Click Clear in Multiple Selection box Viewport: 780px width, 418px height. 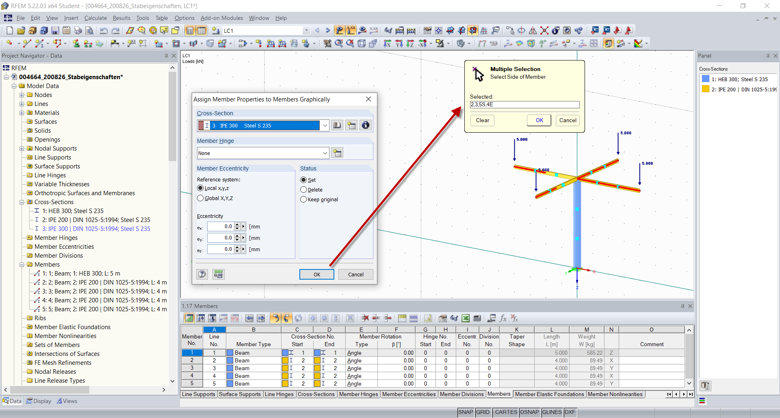click(483, 120)
